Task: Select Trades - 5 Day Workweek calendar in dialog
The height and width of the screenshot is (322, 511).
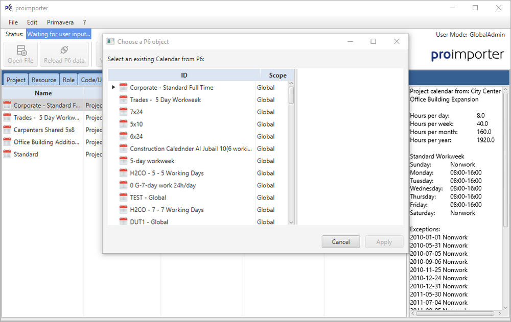Action: [165, 100]
